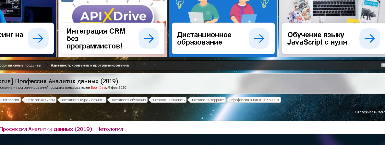Go to 'Информационные продукты' breadcrumb
The image size is (385, 145).
(20, 65)
